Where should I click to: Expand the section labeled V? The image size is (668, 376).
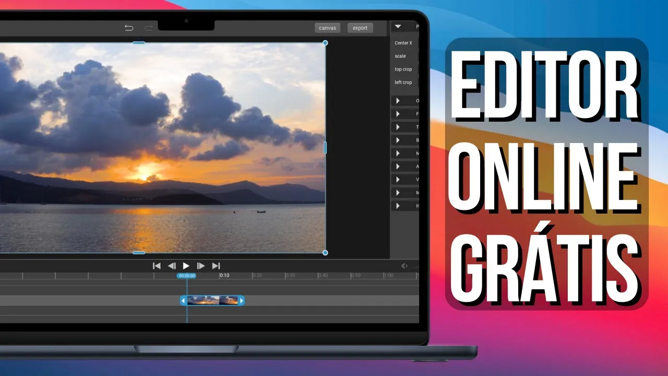(x=405, y=179)
